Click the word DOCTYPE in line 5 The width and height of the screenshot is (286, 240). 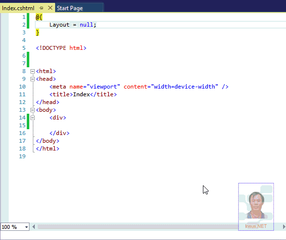pyautogui.click(x=54, y=48)
